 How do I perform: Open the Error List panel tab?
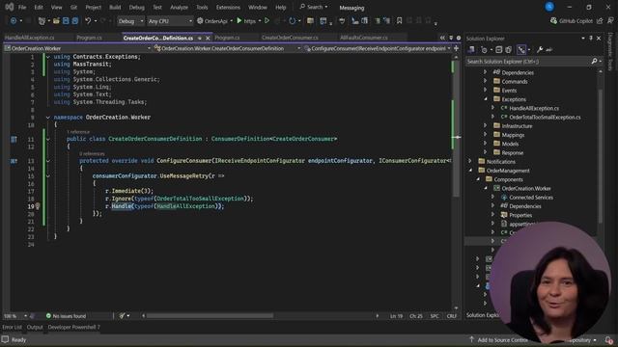[x=13, y=327]
